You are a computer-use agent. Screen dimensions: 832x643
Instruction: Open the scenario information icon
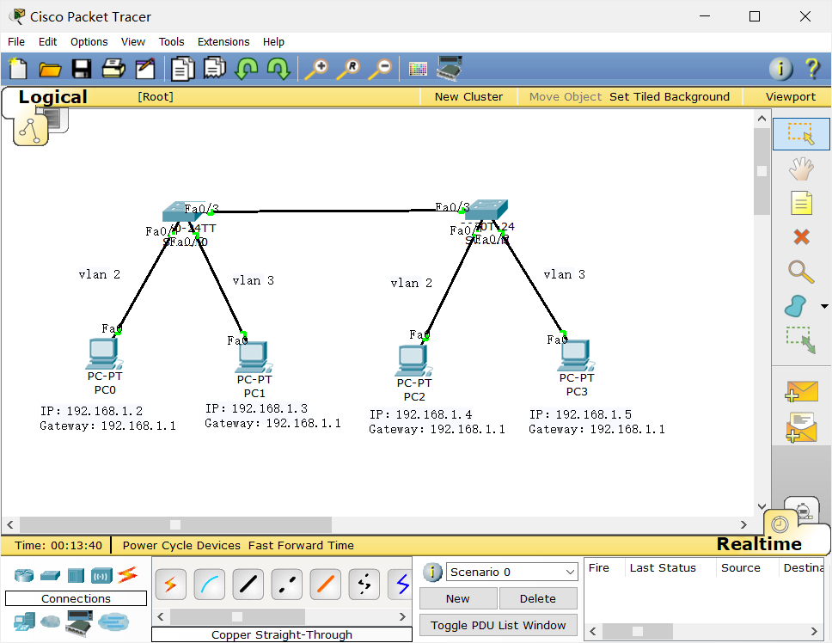coord(432,572)
